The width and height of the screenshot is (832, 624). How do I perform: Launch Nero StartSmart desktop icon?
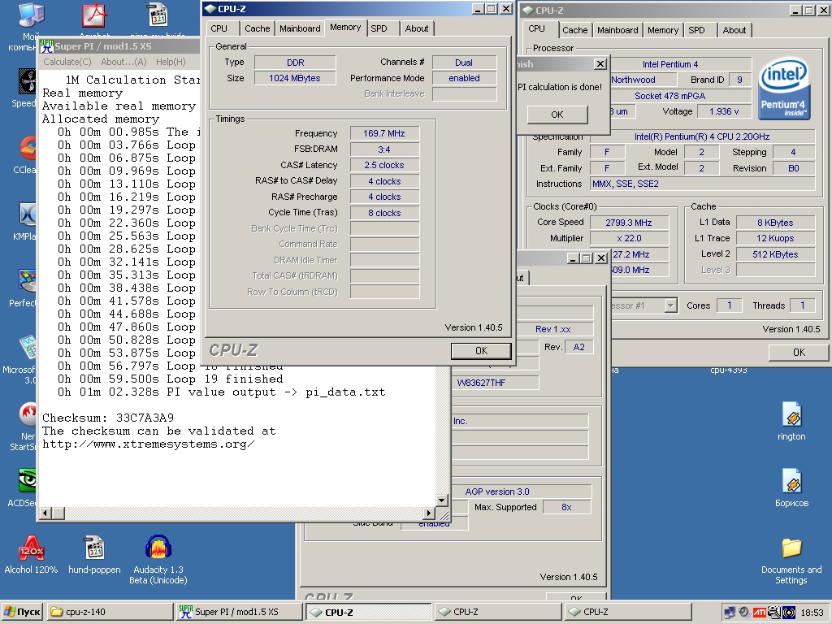click(x=28, y=415)
